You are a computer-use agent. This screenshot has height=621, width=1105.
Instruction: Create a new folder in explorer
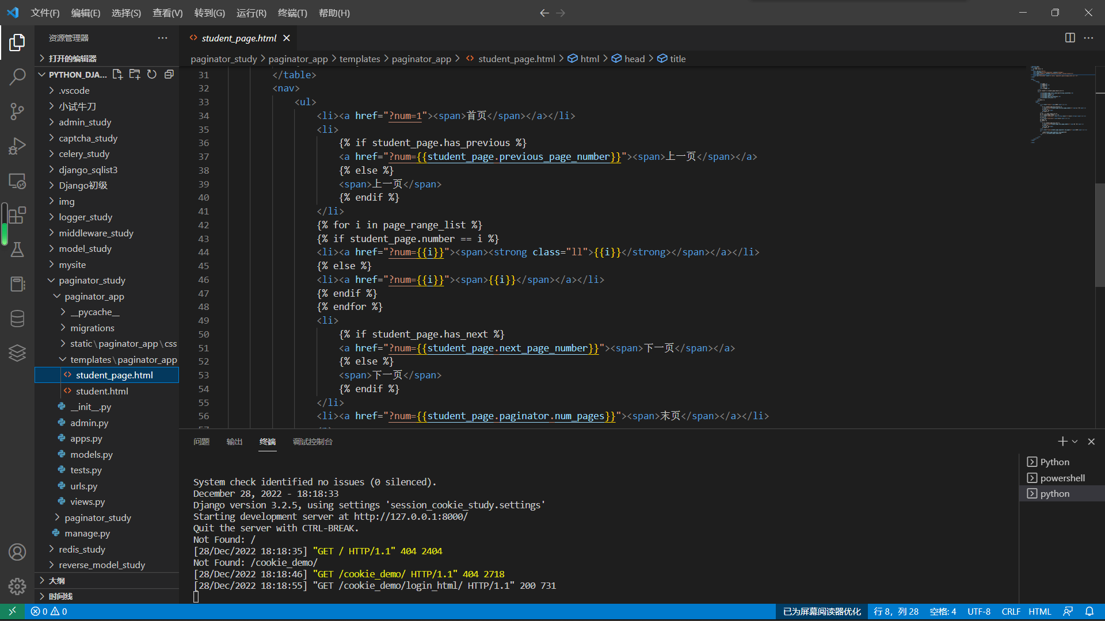click(x=135, y=74)
